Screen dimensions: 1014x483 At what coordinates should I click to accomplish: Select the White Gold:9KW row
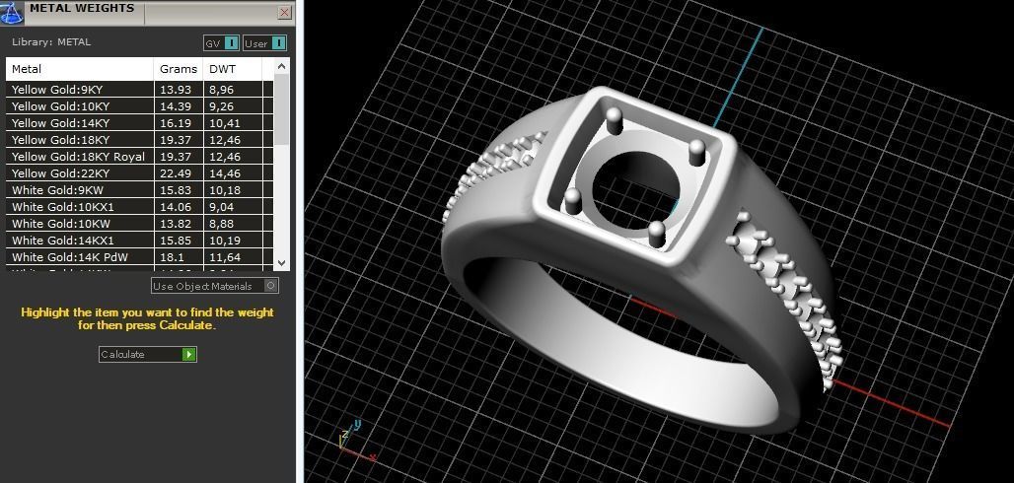point(140,190)
